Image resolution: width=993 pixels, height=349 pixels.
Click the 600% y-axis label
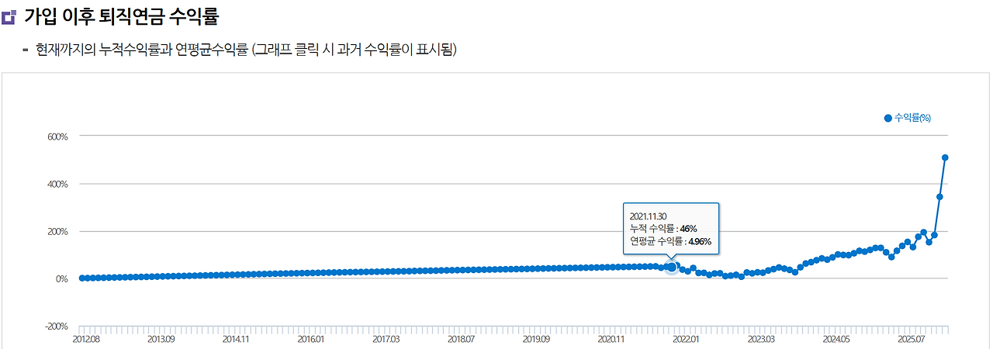coord(59,136)
